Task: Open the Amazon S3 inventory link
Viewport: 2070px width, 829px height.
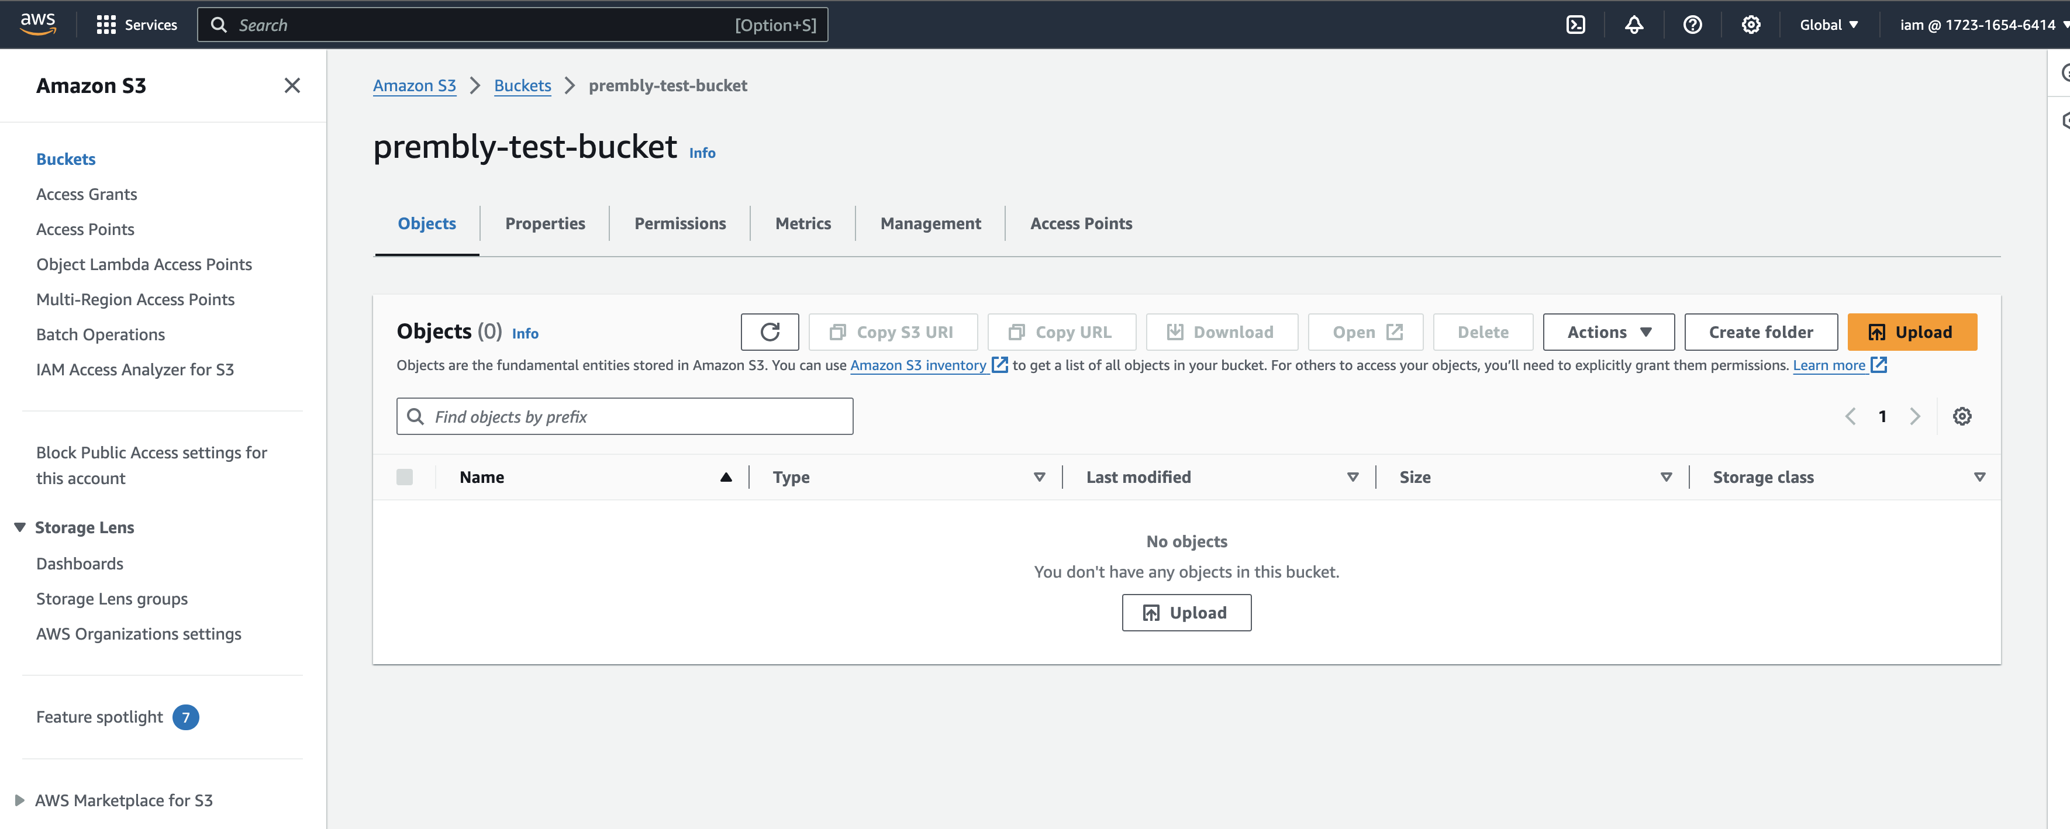Action: coord(917,365)
